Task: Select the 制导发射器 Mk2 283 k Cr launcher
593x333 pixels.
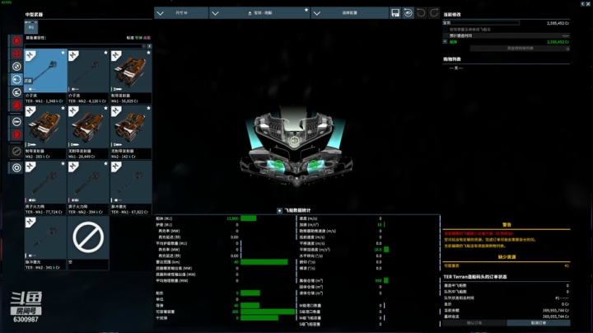Action: click(x=45, y=132)
